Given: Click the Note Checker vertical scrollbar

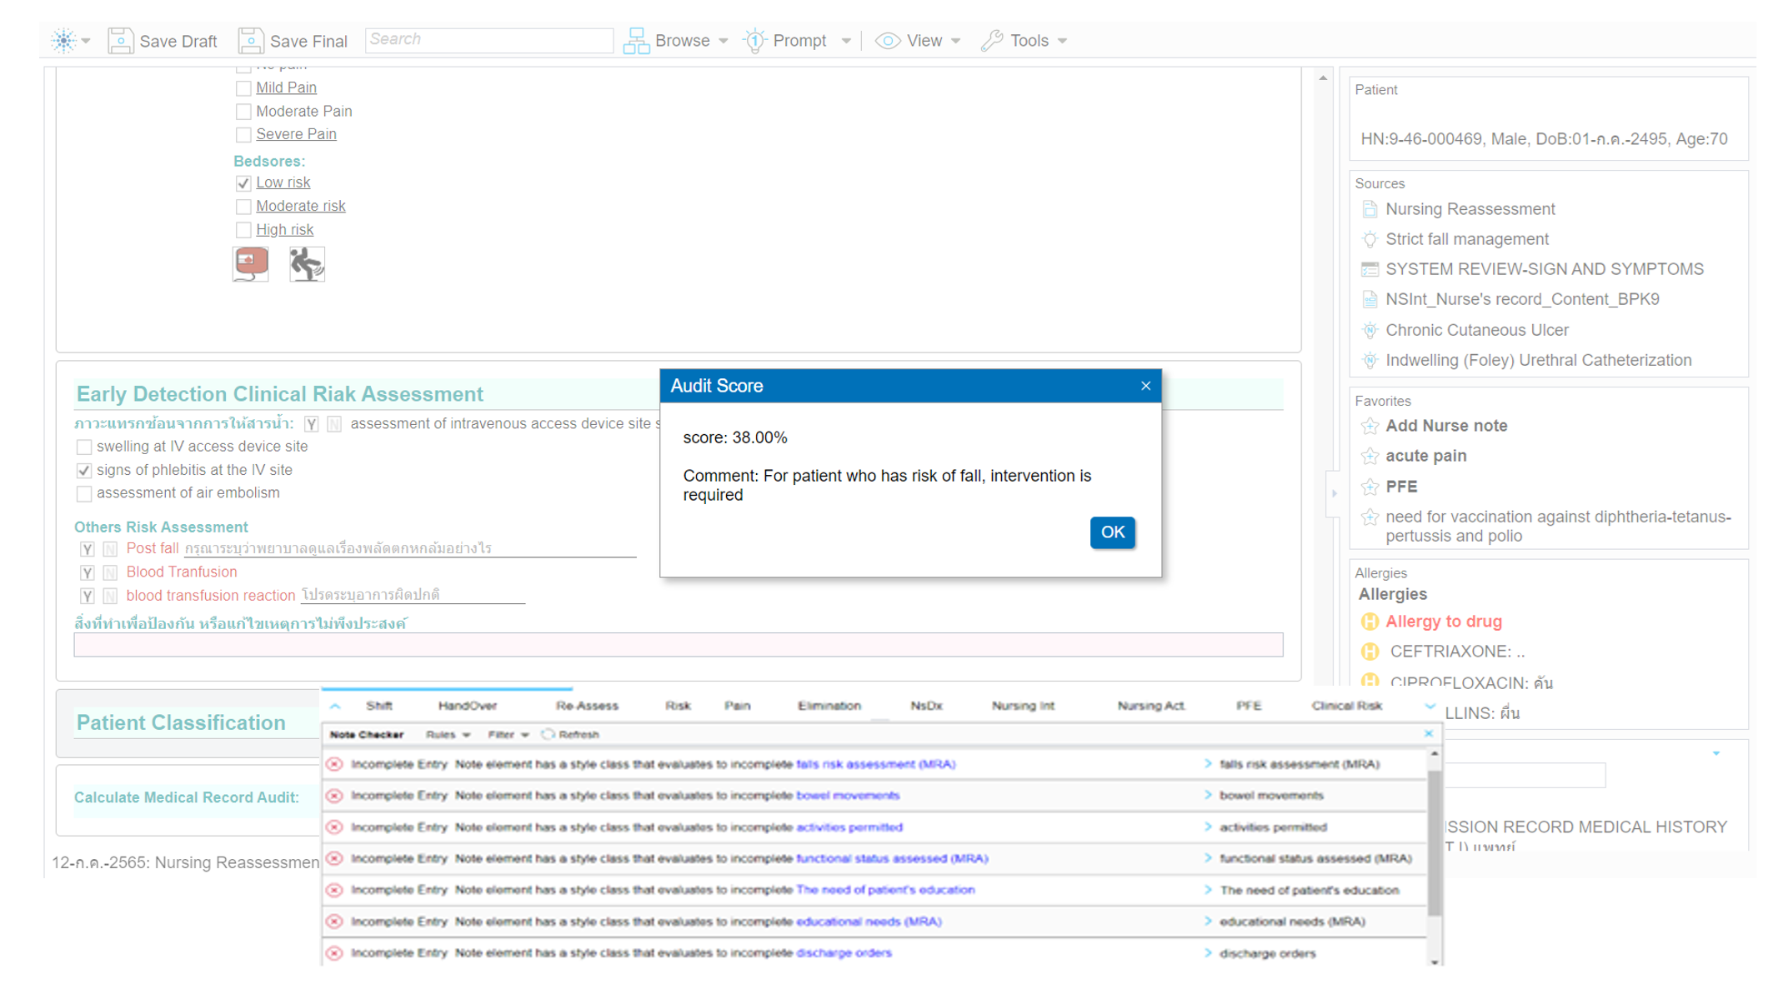Looking at the screenshot, I should tap(1434, 842).
